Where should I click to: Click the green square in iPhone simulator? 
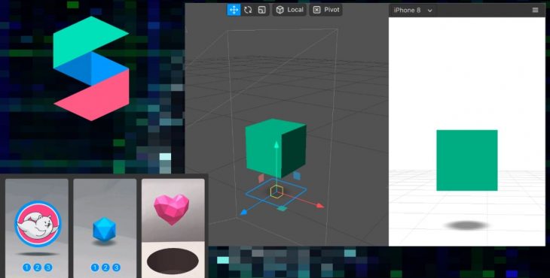467,160
